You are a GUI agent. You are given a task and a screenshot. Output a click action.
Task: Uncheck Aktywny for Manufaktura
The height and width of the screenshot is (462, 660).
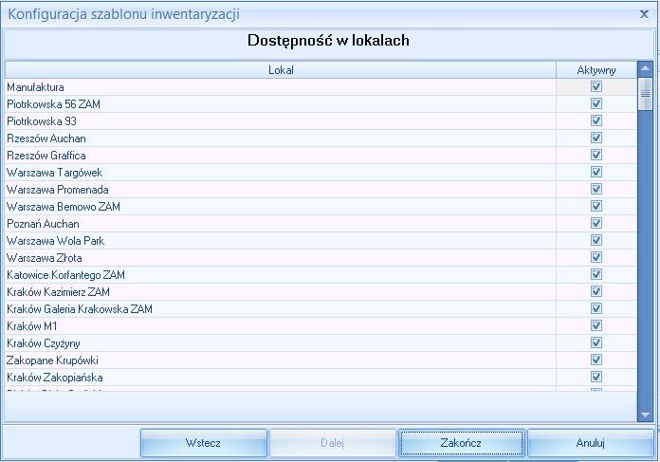tap(596, 86)
